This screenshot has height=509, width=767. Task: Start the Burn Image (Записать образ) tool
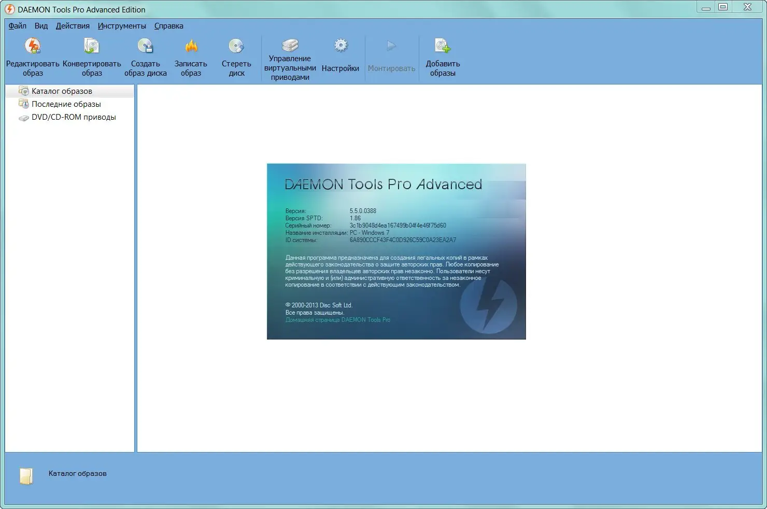pyautogui.click(x=191, y=47)
